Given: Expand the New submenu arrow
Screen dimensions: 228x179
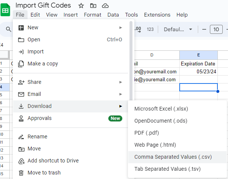Looking at the screenshot, I should click(121, 27).
